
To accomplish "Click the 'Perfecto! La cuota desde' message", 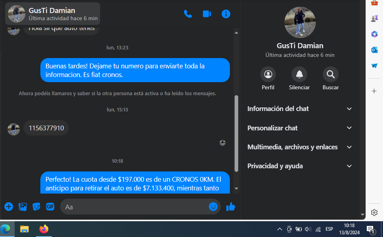I will [x=135, y=182].
